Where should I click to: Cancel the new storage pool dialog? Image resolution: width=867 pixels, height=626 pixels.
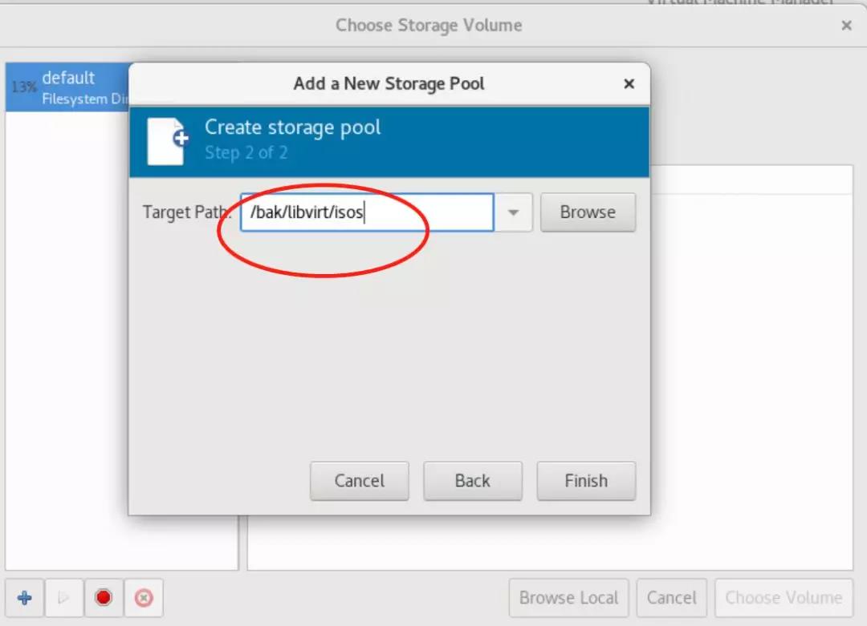pyautogui.click(x=360, y=481)
